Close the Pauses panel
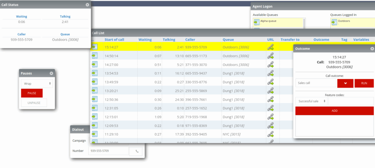This screenshot has width=375, height=168. [x=51, y=73]
